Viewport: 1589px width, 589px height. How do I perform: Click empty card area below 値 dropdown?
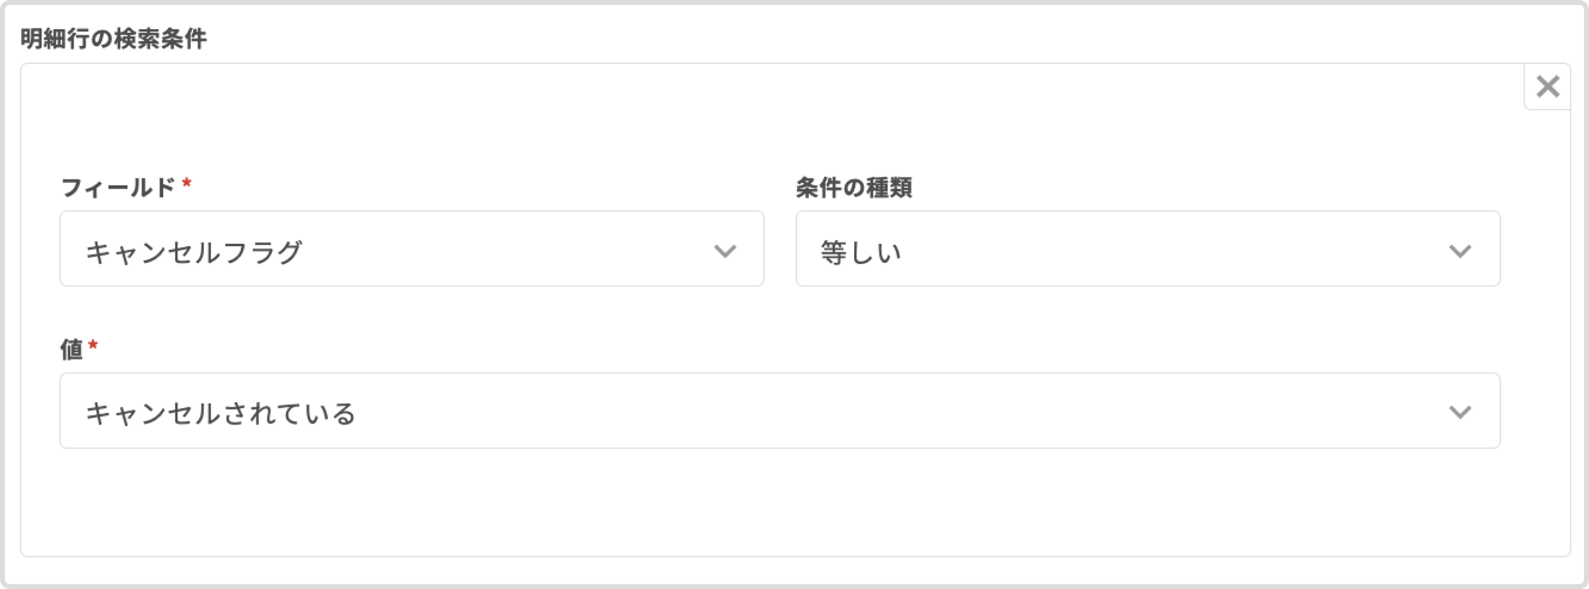point(779,502)
